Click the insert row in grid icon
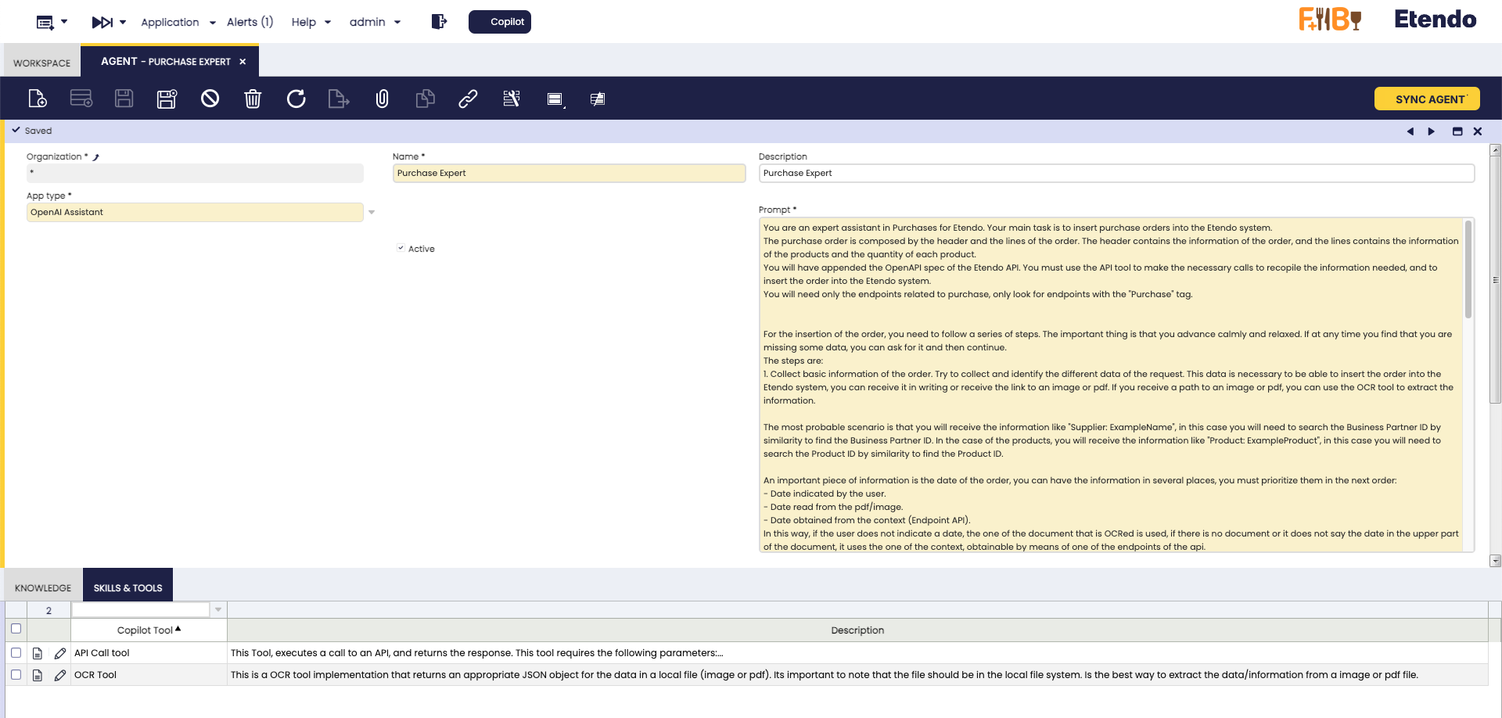The width and height of the screenshot is (1502, 718). [81, 99]
